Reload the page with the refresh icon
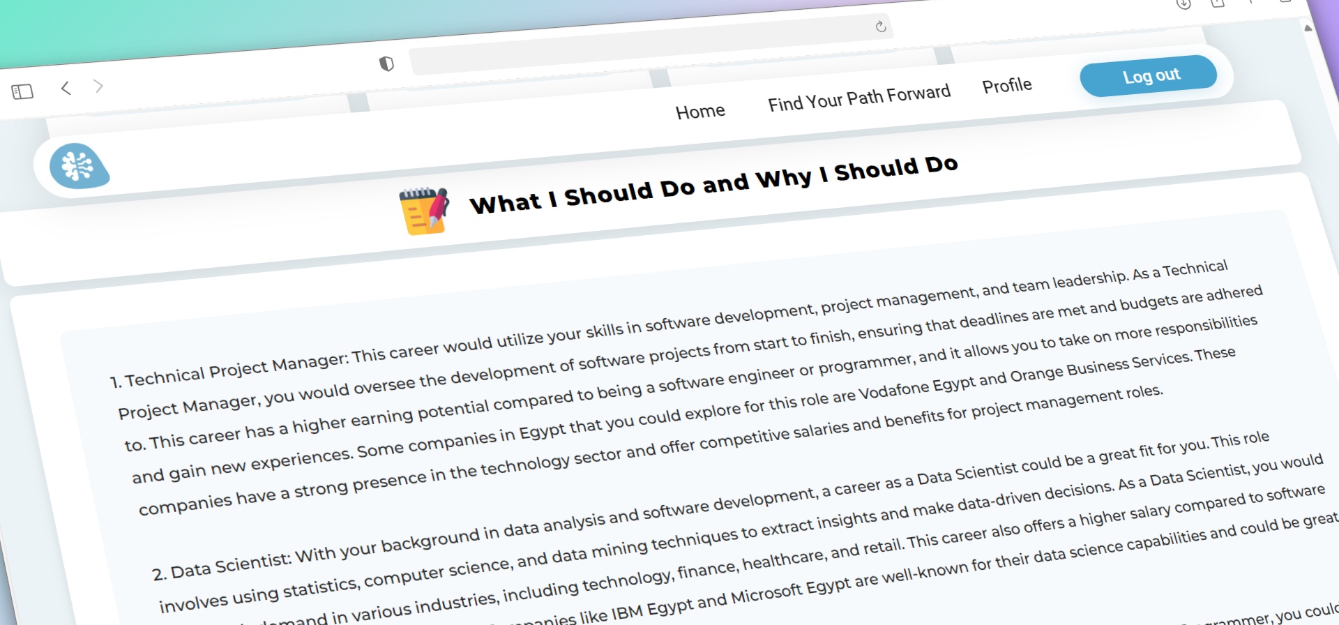This screenshot has height=625, width=1339. (x=881, y=27)
